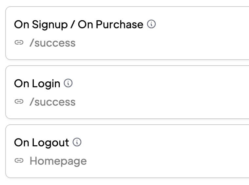Click the Homepage redirect value
Viewport: 249px width, 185px height.
tap(58, 161)
